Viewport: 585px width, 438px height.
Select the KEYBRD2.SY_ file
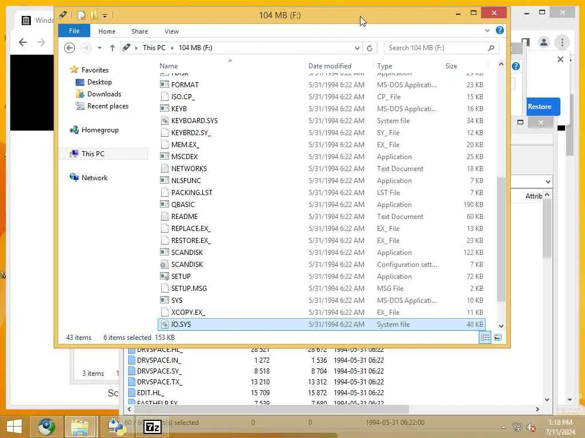point(191,132)
